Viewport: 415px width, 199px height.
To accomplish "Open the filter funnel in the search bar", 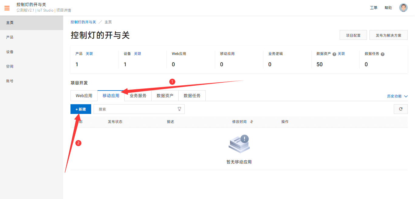I will coord(179,109).
